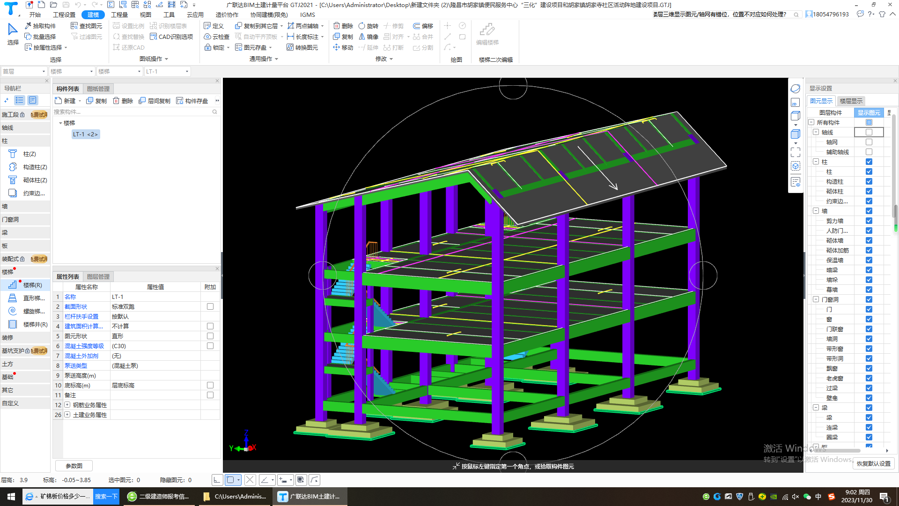Toggle the 轴网 display checkbox
899x506 pixels.
869,142
